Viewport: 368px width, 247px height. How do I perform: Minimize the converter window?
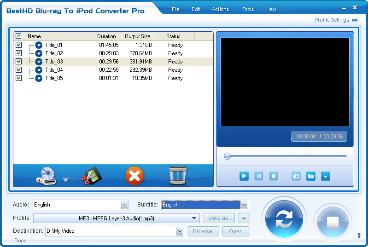pyautogui.click(x=344, y=8)
